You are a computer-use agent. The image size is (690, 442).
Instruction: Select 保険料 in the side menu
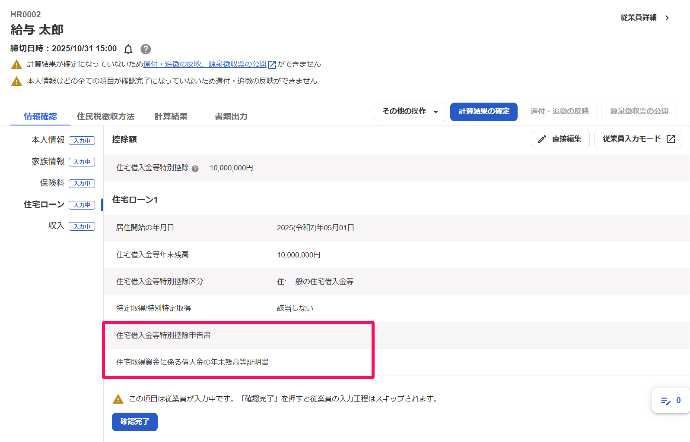pyautogui.click(x=52, y=183)
